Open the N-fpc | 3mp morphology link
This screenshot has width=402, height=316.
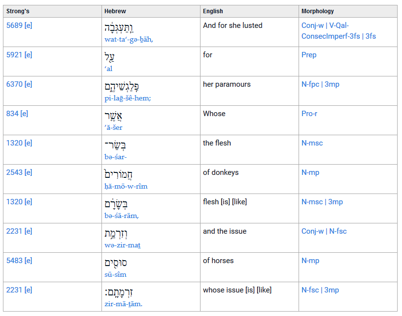click(x=321, y=84)
